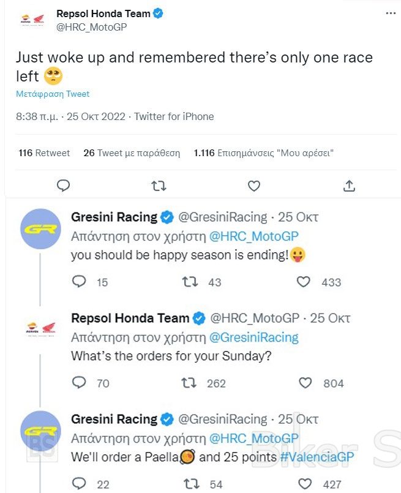Share the main tweet via share icon
The image size is (401, 493).
coord(349,185)
